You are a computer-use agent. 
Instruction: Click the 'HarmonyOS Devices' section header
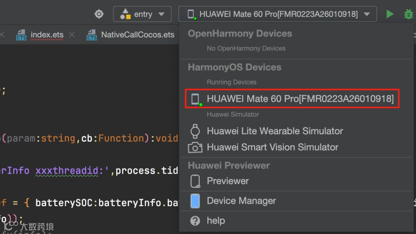tap(235, 67)
